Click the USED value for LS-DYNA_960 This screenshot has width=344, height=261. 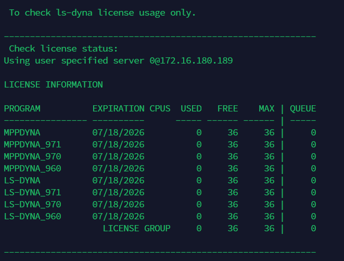tap(199, 216)
